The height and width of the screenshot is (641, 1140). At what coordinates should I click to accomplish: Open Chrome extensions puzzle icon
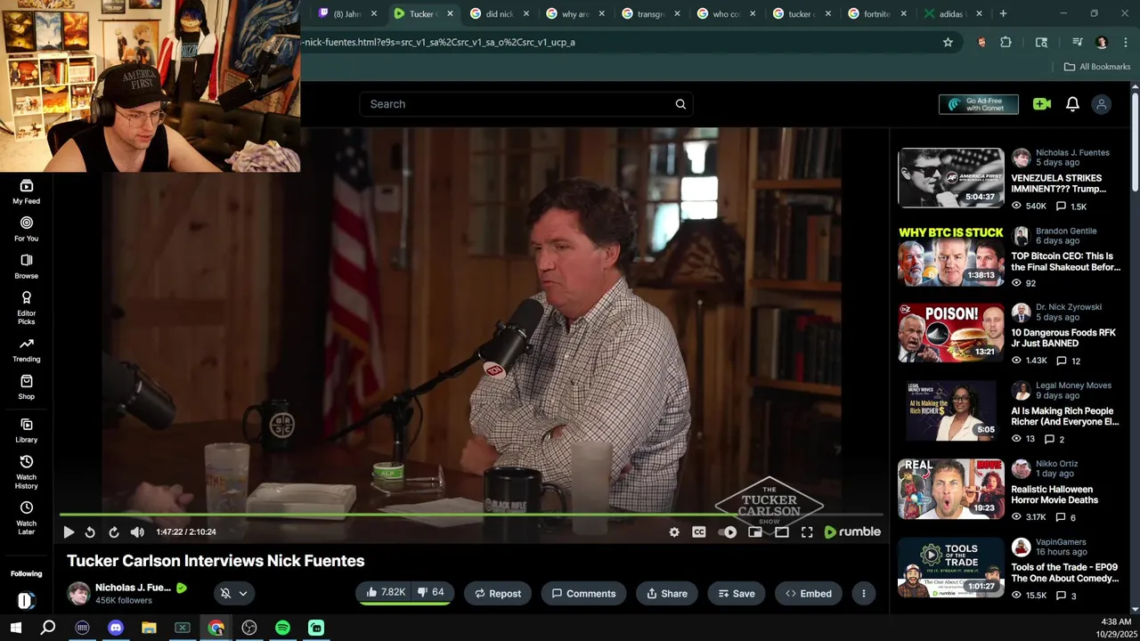point(1006,42)
